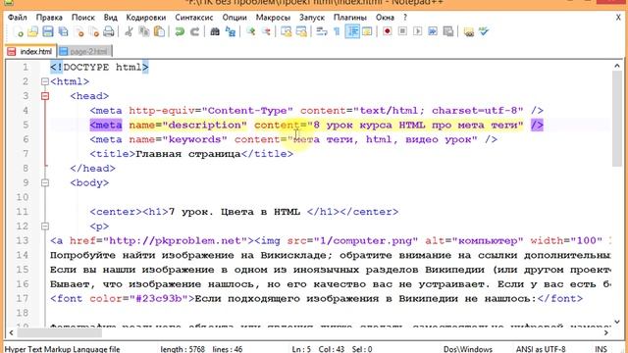This screenshot has height=353, width=628.
Task: Click line number 7 in margin
Action: (x=26, y=154)
